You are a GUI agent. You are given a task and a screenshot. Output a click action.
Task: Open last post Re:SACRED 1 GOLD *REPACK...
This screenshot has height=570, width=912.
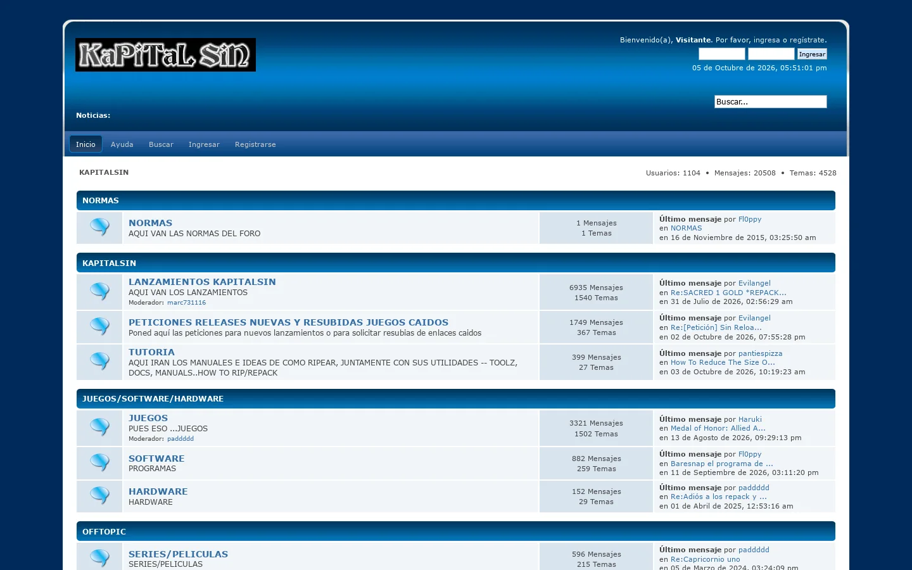(x=728, y=293)
